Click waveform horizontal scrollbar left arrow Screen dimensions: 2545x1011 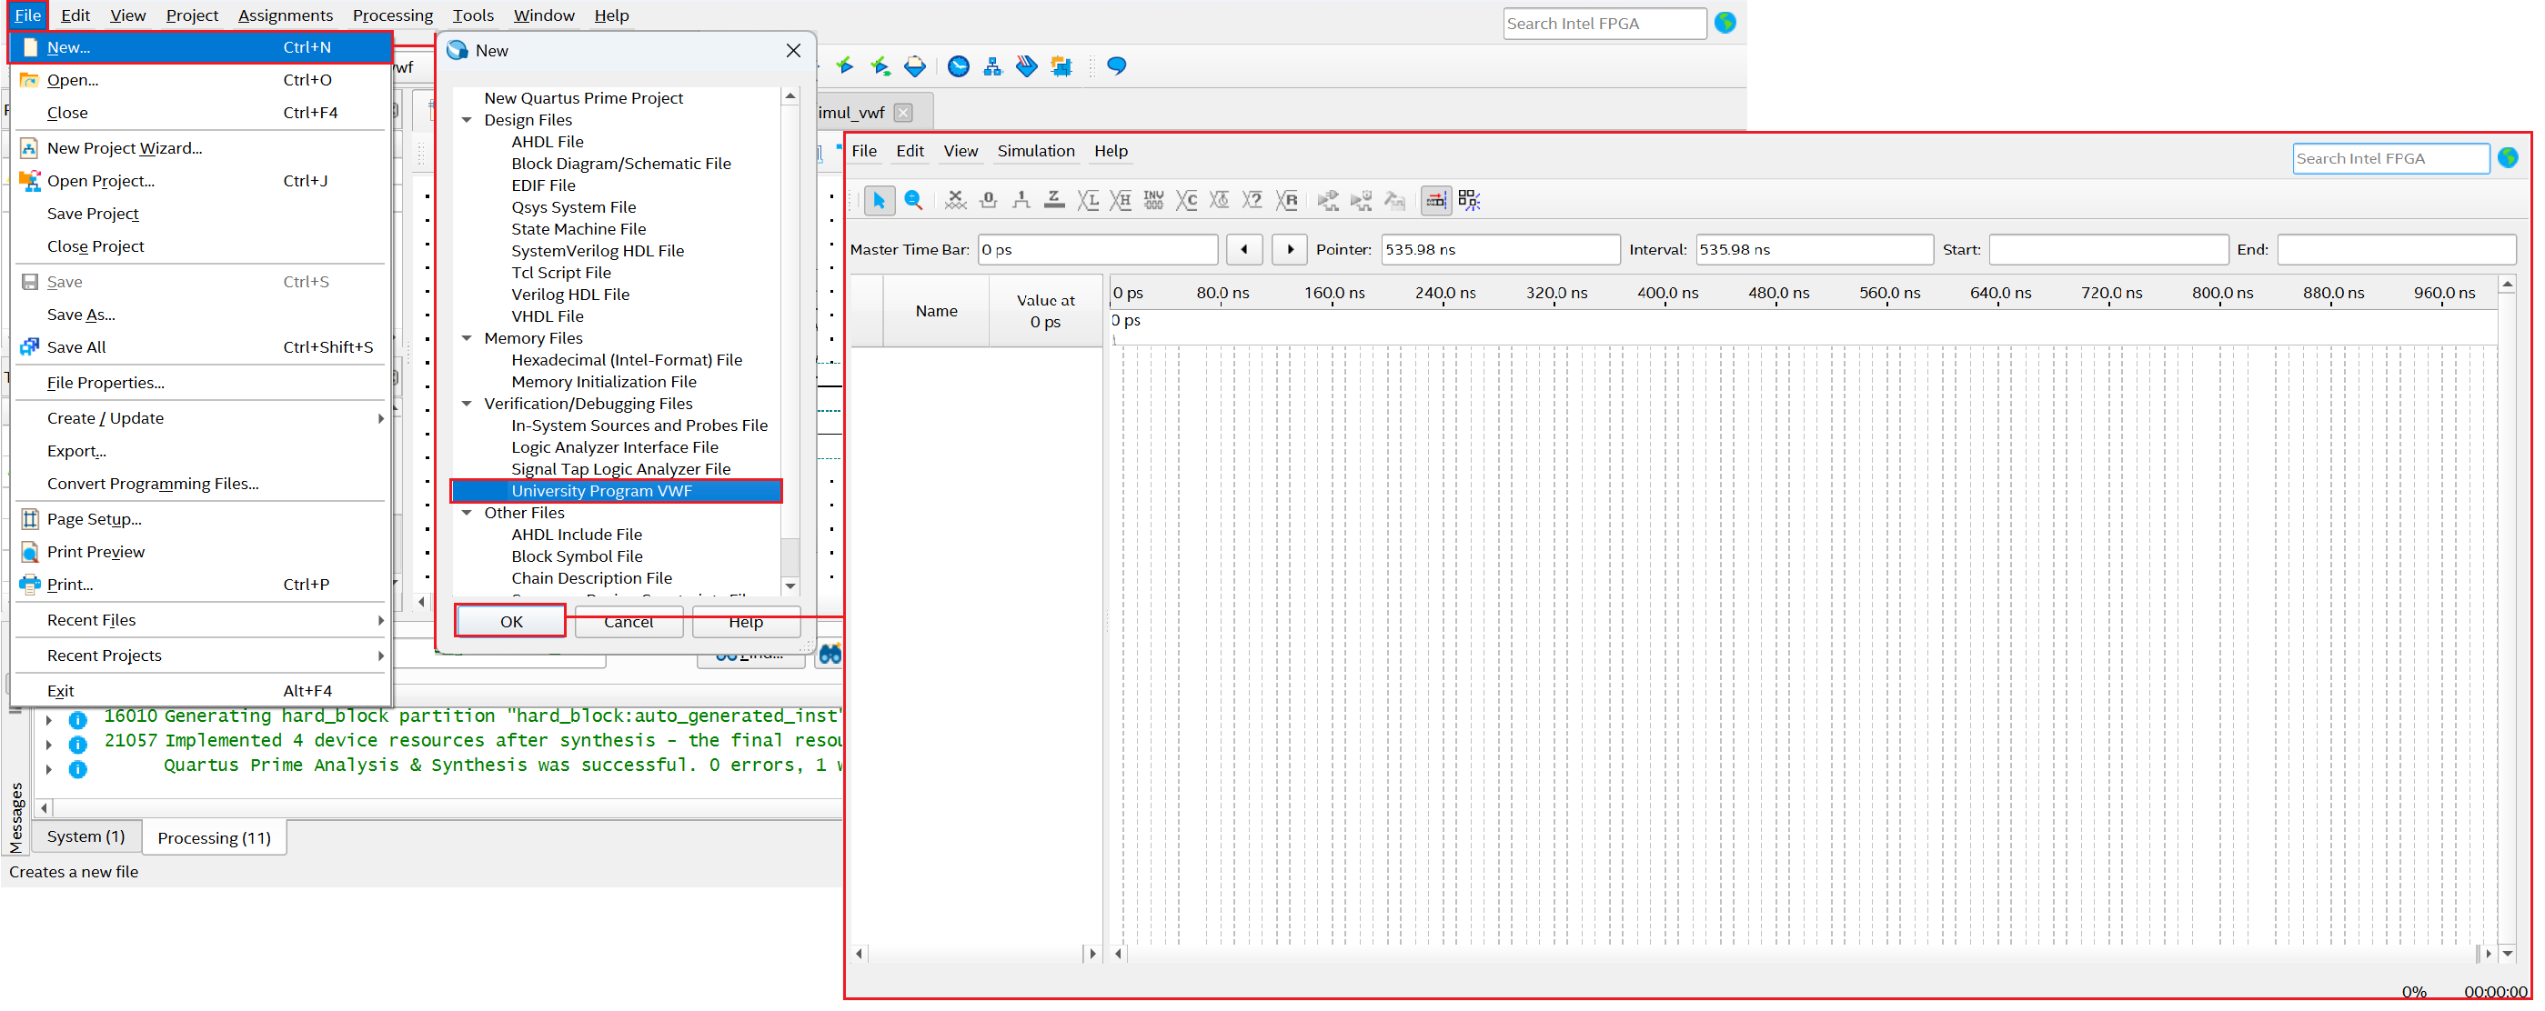1119,954
